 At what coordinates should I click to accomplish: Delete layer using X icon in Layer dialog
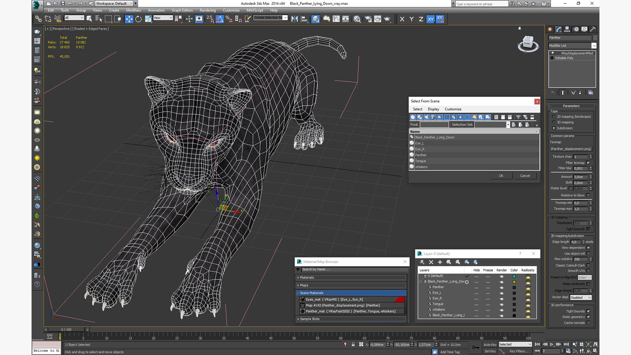click(x=431, y=262)
